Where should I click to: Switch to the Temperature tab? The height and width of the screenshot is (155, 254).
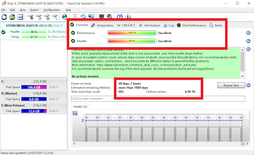click(102, 25)
